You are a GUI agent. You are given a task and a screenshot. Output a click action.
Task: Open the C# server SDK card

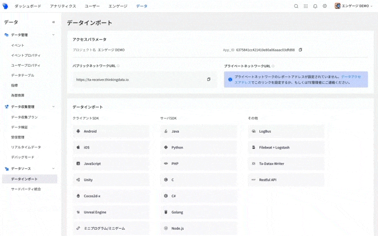pos(198,196)
